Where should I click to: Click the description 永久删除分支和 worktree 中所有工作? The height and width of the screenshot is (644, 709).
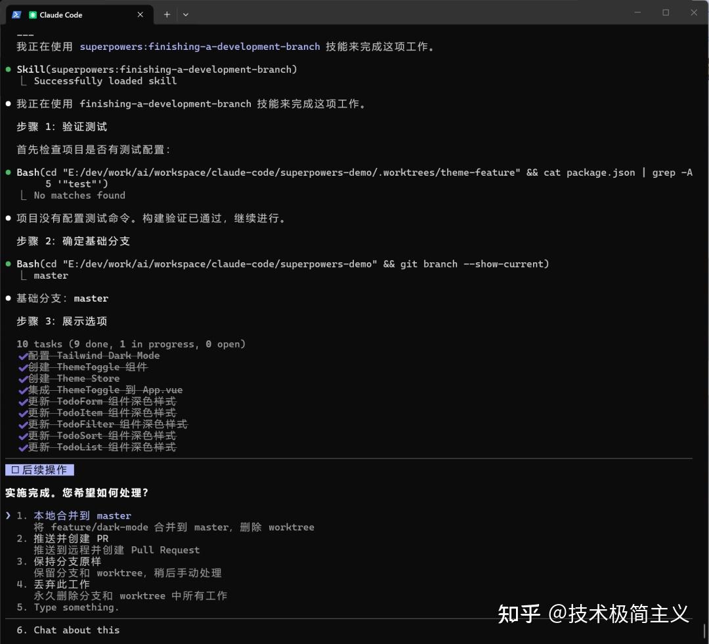[131, 595]
